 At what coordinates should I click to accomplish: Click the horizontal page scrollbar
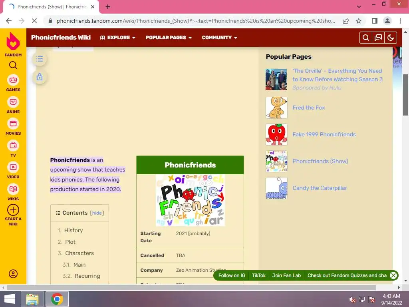191,287
